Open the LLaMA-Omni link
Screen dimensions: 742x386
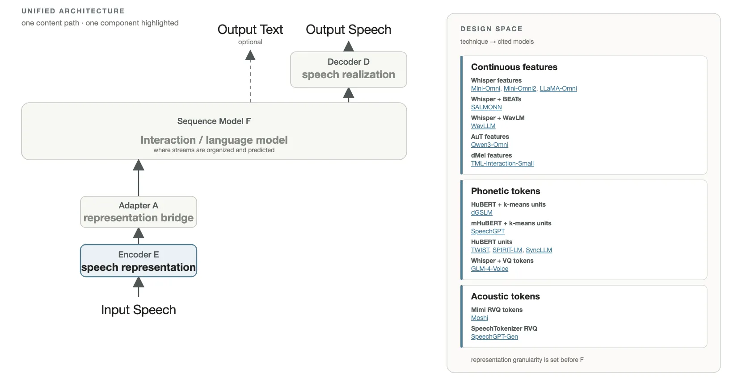pos(558,88)
